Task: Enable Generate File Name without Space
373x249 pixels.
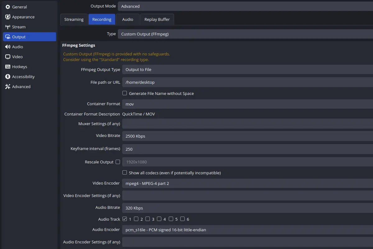Action: pos(124,93)
